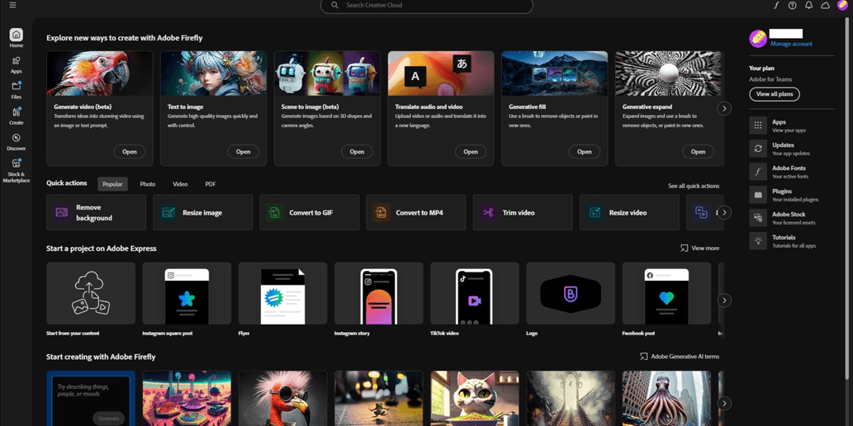853x426 pixels.
Task: Go to Discover in the sidebar
Action: (x=16, y=141)
